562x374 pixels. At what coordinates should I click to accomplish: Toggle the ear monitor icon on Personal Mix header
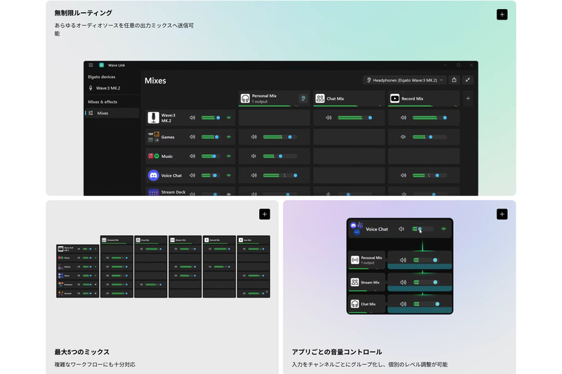coord(303,98)
